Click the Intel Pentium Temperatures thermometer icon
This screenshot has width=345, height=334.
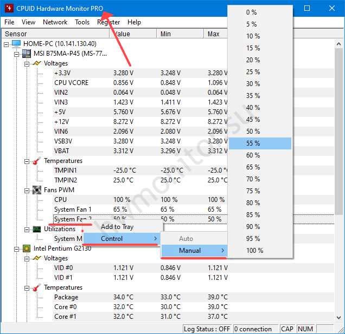tap(37, 287)
